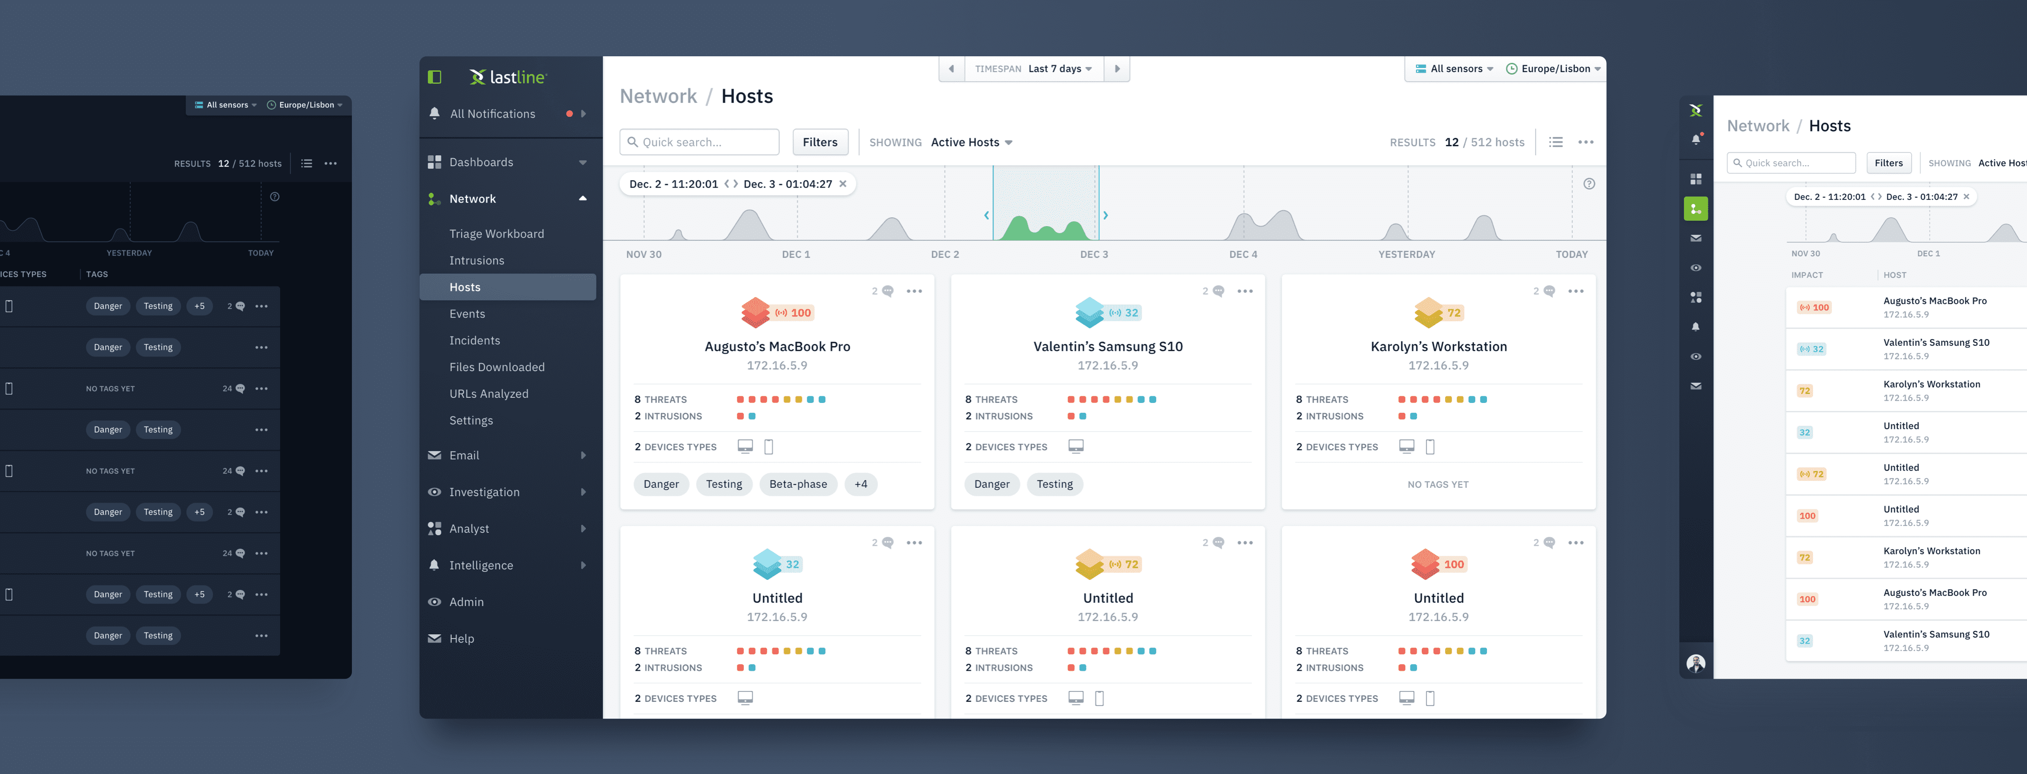
Task: Select Intrusions from the Network menu
Action: 478,259
